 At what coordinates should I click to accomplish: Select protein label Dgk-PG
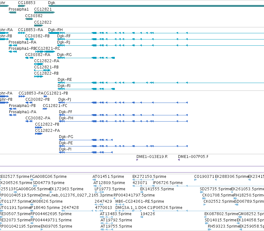66,137
